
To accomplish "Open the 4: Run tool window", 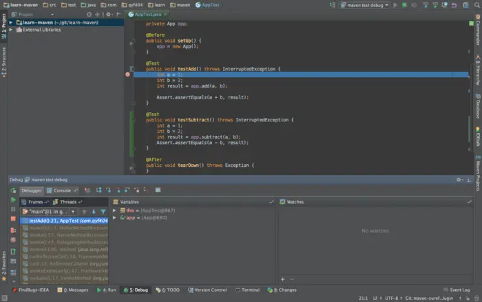I will tap(106, 290).
